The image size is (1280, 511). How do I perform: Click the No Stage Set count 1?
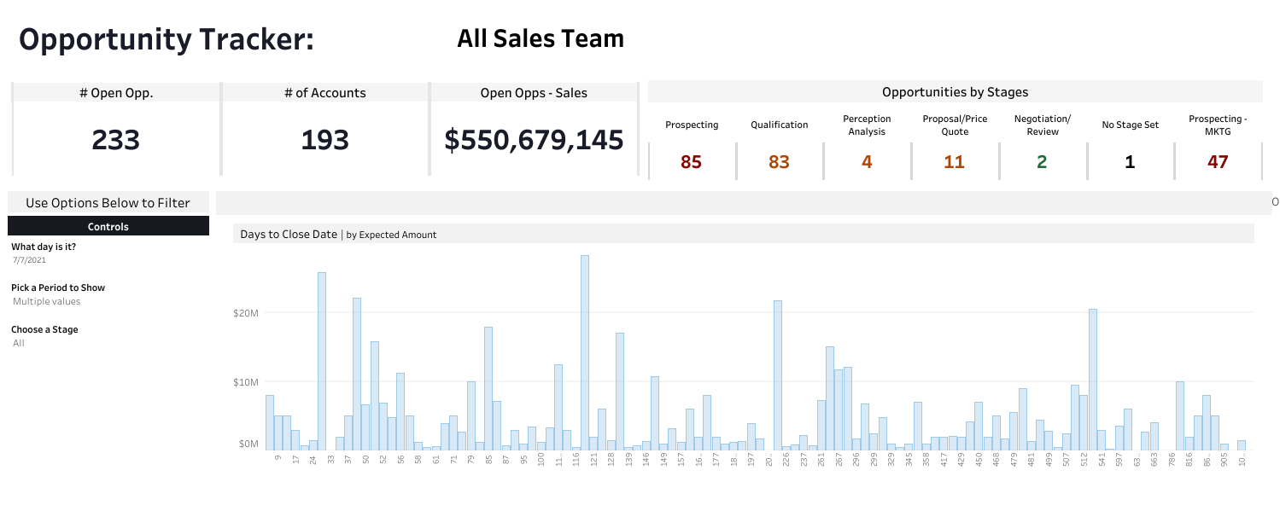(x=1130, y=161)
